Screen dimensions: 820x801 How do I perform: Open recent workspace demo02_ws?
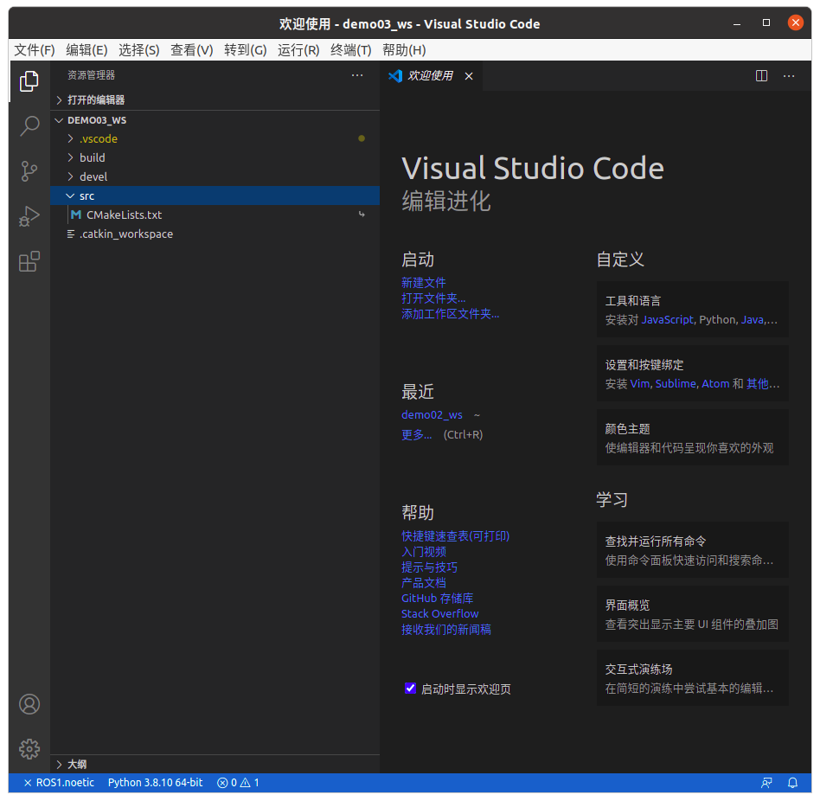[432, 414]
